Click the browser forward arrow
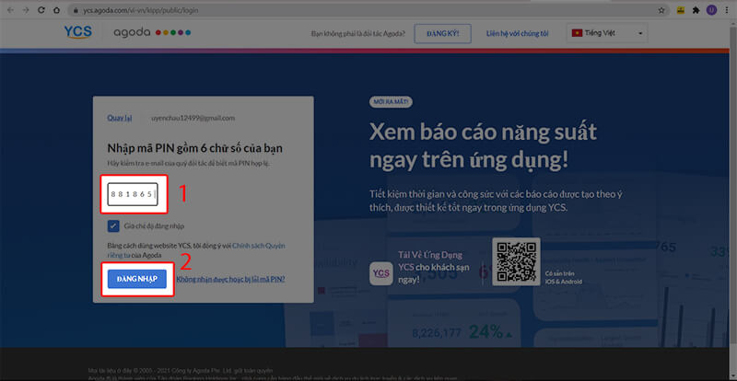 click(x=27, y=9)
